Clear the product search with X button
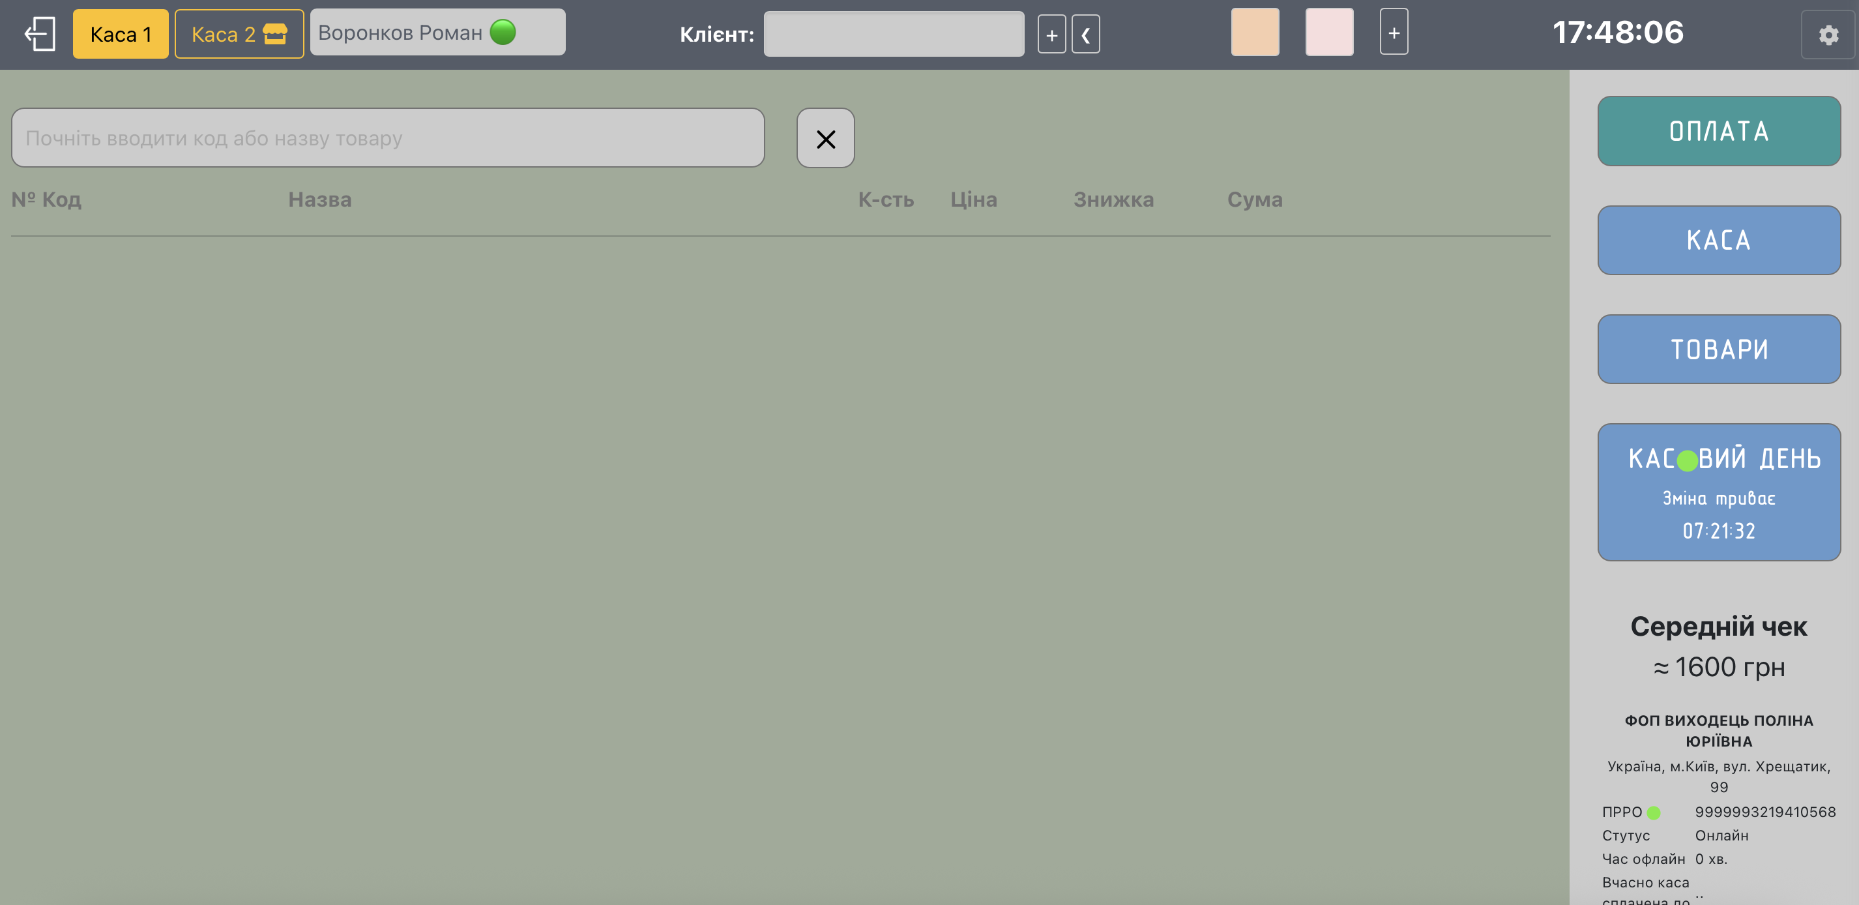Image resolution: width=1859 pixels, height=905 pixels. 826,139
